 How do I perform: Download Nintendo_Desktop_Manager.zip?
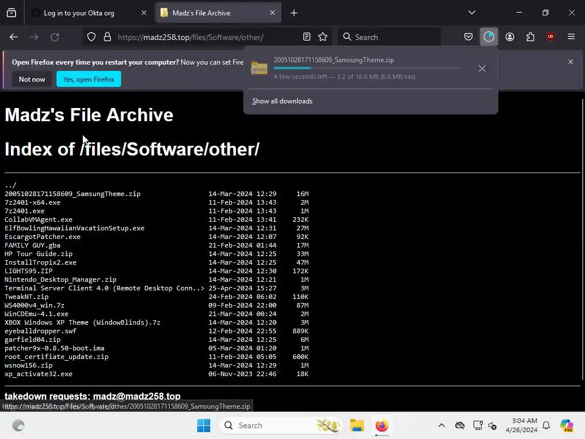(x=61, y=280)
